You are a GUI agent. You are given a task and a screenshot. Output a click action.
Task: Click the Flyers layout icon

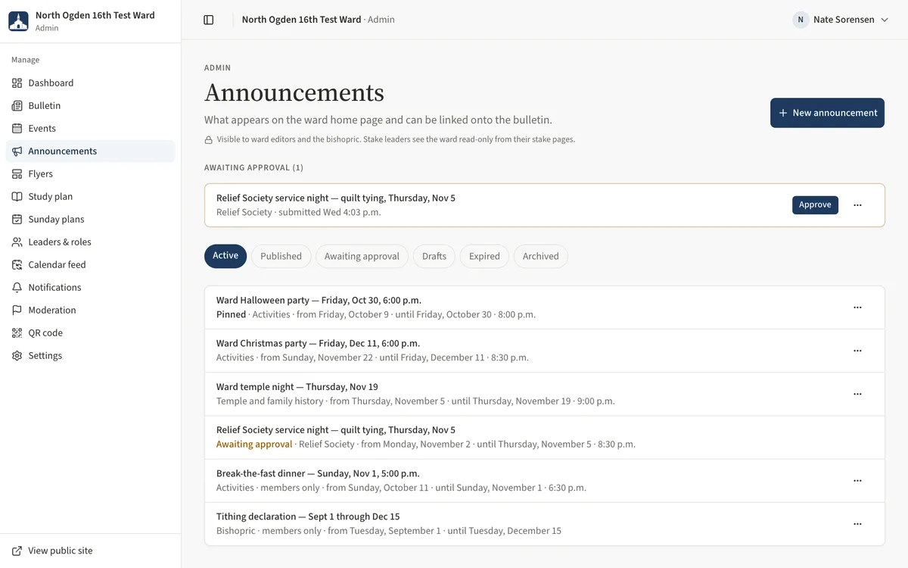(x=17, y=174)
